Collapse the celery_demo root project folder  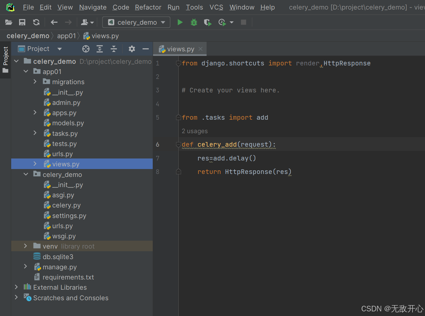[16, 61]
